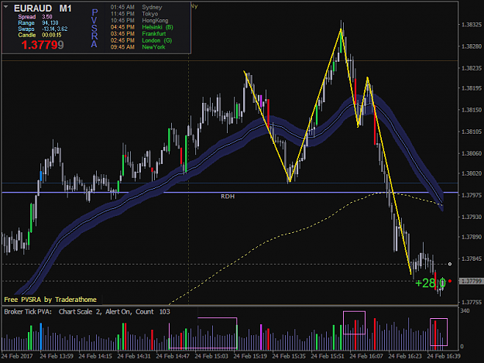484x363 pixels.
Task: Select the Frankfurt 03:45 PM session row
Action: click(x=139, y=33)
